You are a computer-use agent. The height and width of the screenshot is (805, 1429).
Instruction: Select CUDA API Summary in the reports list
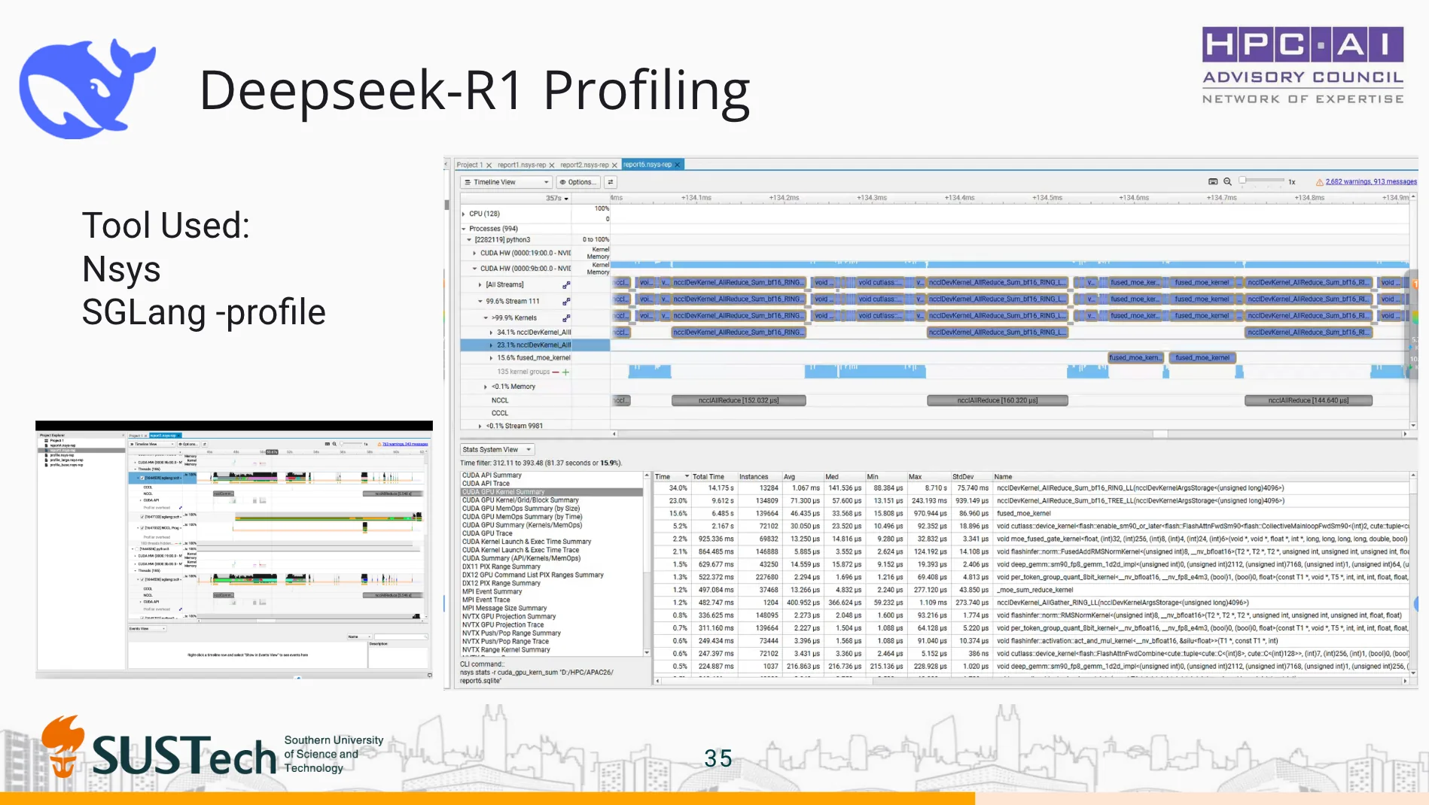tap(492, 475)
